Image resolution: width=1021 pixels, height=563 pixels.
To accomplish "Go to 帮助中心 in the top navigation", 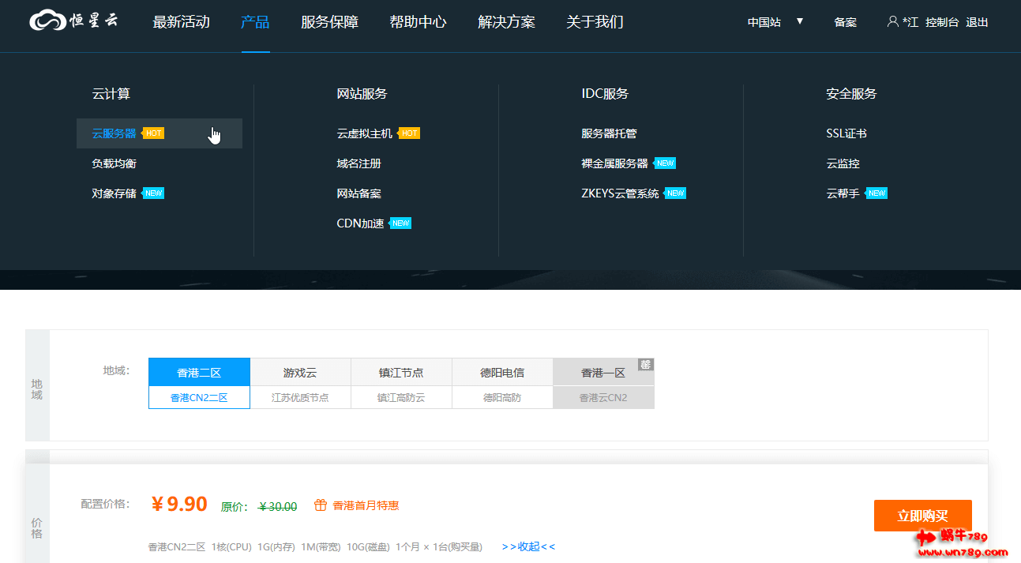I will 418,22.
